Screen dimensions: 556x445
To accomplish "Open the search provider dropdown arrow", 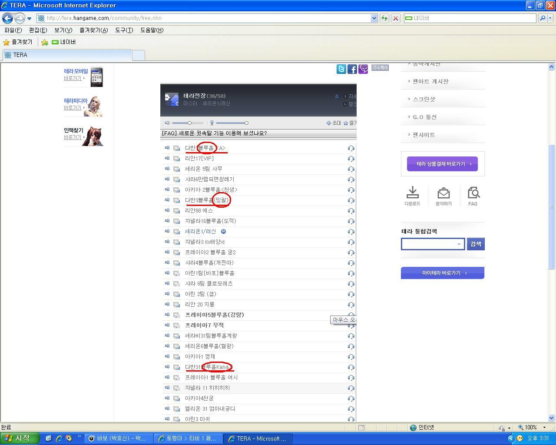I will (550, 18).
